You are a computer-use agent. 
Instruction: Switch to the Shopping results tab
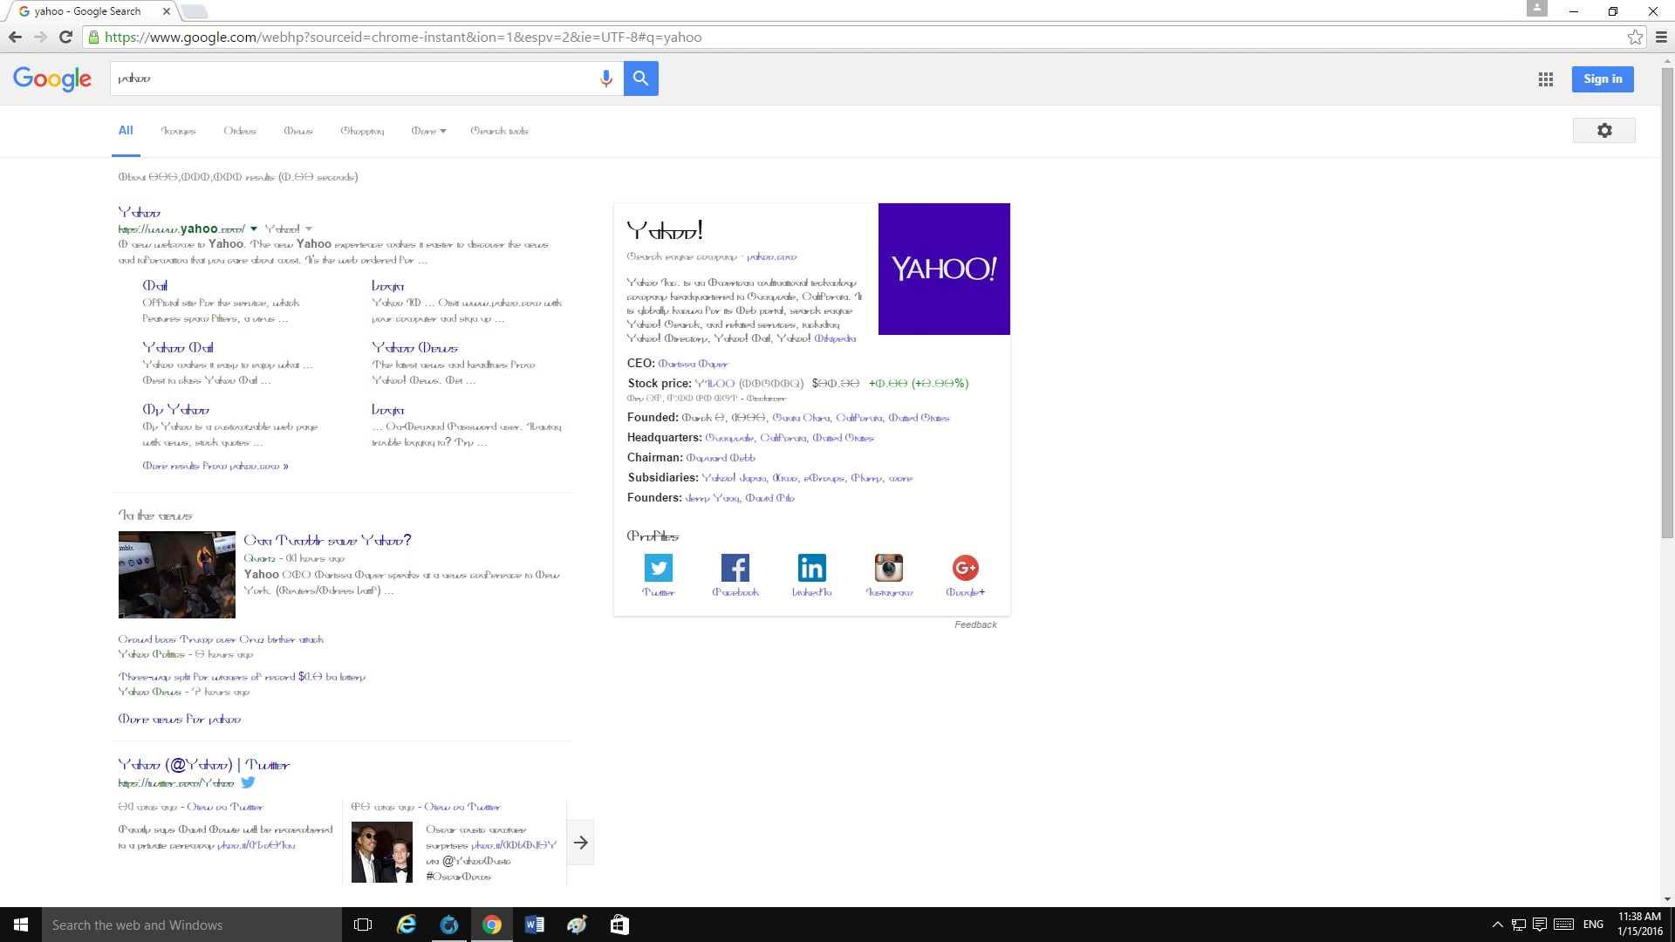point(362,132)
